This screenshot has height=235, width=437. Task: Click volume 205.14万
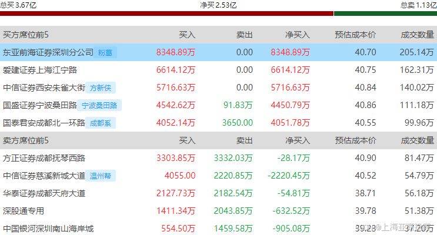click(416, 52)
